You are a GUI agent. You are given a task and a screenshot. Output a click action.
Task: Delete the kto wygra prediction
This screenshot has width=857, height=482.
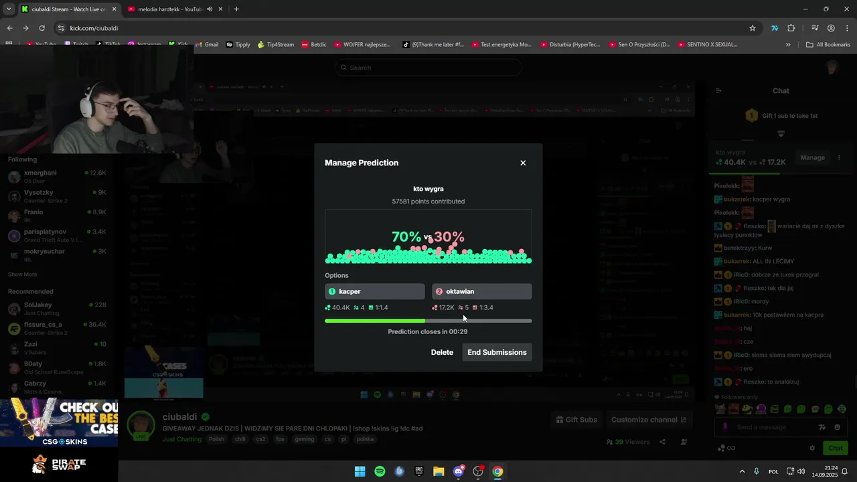(x=442, y=352)
